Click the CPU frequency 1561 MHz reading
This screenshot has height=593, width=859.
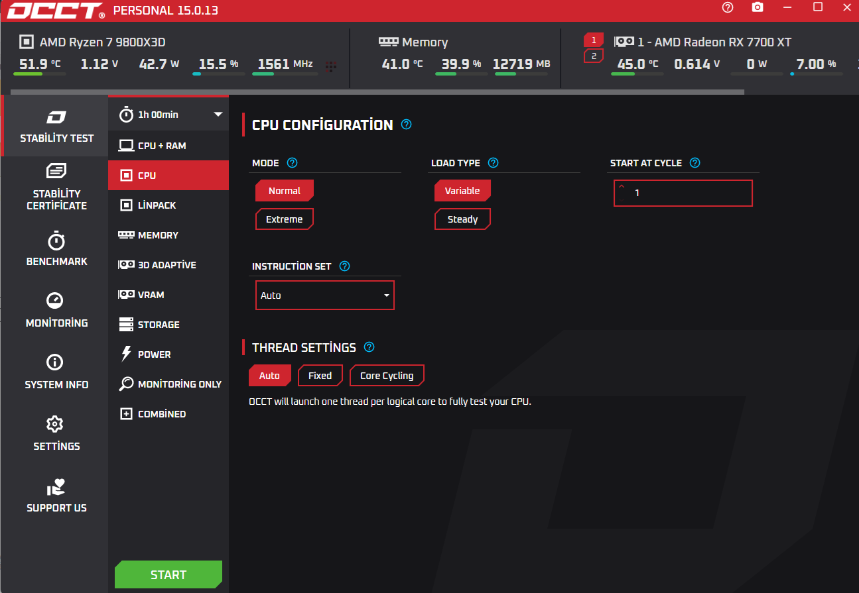coord(285,64)
